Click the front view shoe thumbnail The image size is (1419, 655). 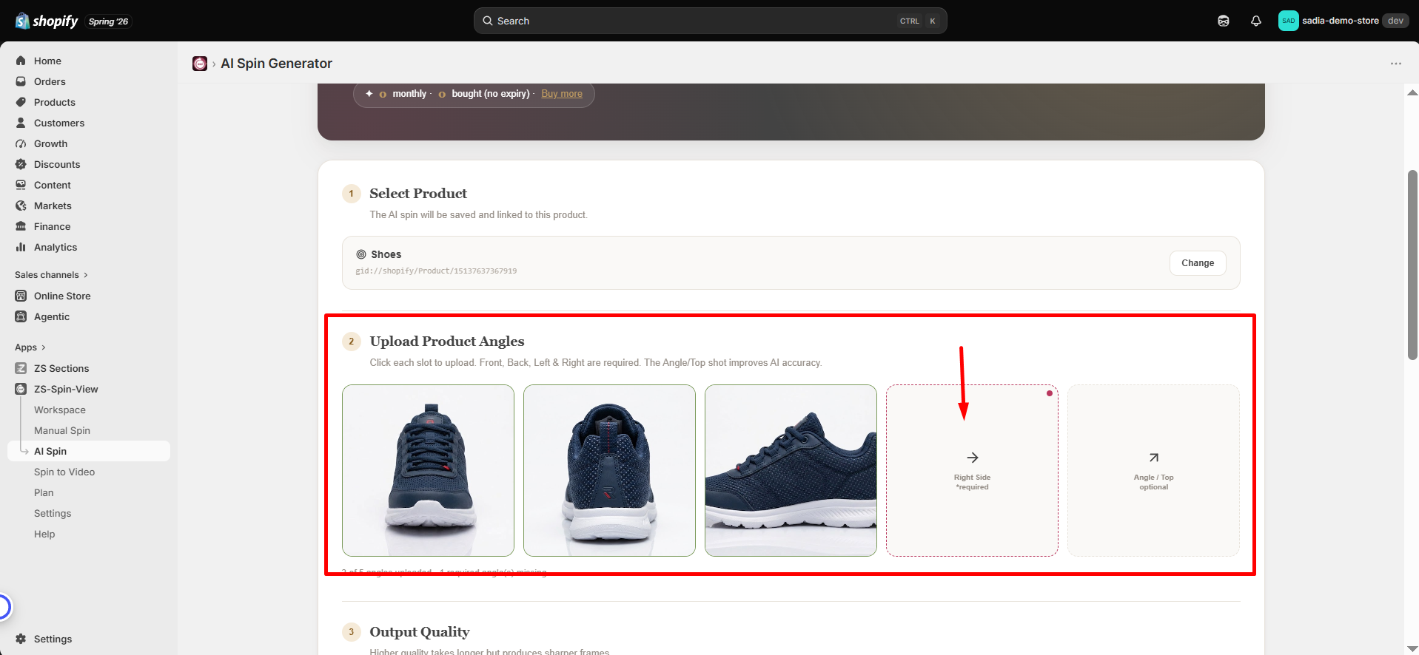[428, 470]
